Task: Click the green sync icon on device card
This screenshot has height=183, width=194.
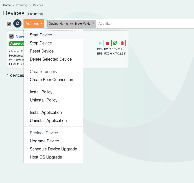Action: [115, 43]
